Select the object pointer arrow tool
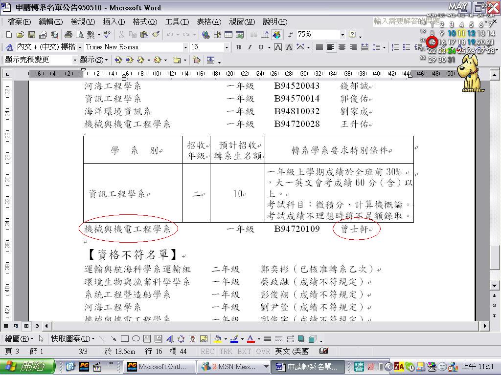 point(41,339)
